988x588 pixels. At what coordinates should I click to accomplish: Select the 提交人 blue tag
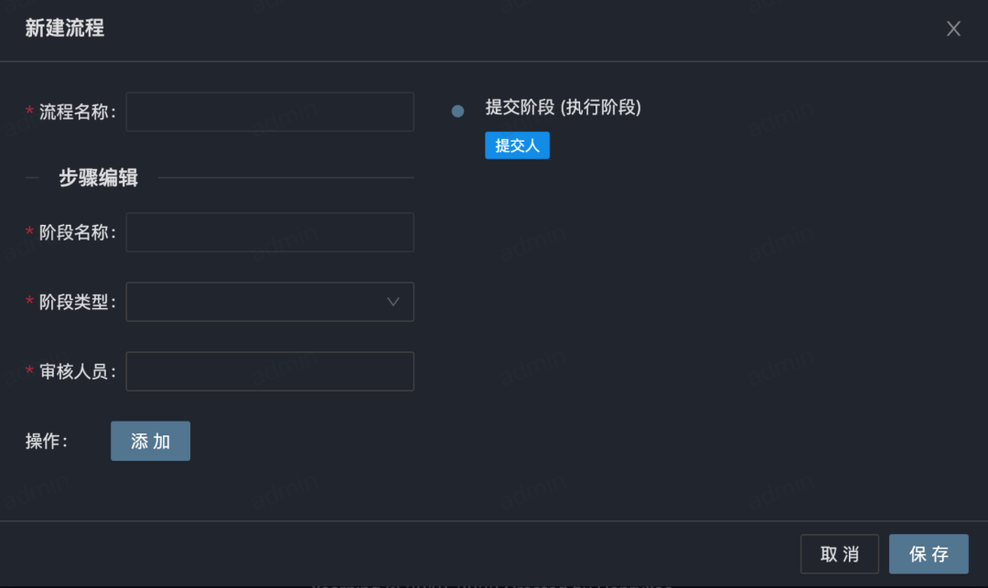pyautogui.click(x=517, y=145)
